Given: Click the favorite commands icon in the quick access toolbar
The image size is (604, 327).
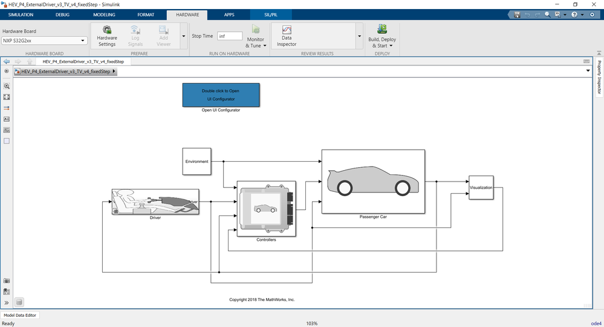Looking at the screenshot, I should pos(557,14).
